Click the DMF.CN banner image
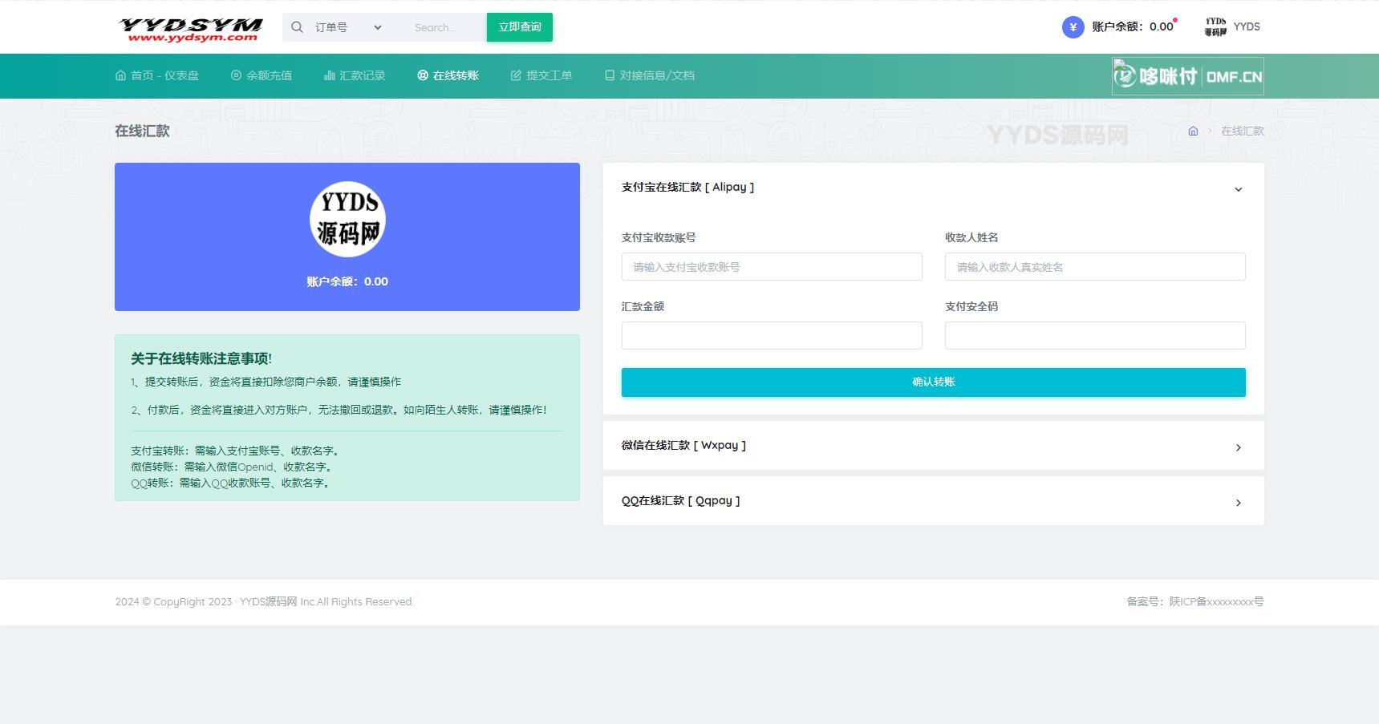Viewport: 1379px width, 724px height. tap(1187, 76)
